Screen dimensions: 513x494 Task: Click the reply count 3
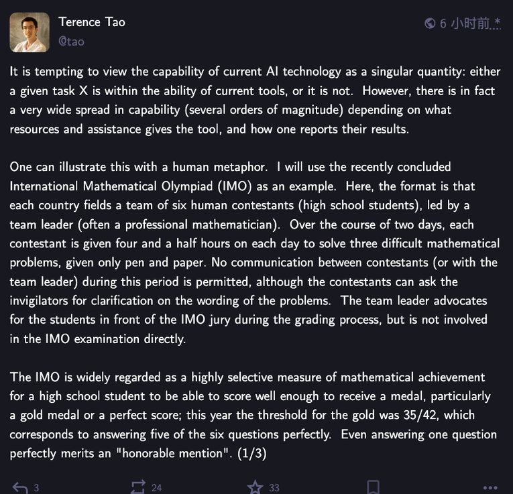(x=36, y=488)
